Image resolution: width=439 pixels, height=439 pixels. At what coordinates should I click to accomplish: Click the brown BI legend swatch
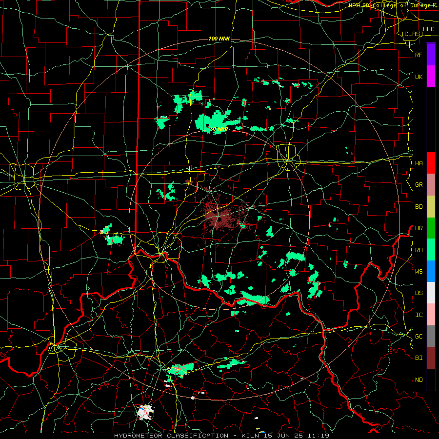(x=431, y=358)
